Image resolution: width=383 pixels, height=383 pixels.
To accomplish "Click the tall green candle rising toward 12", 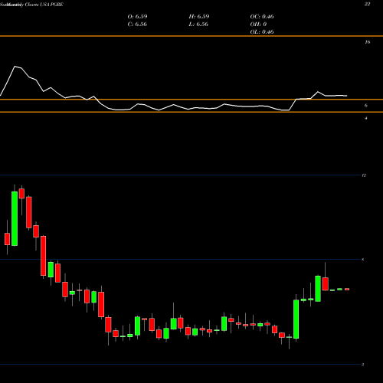I will (x=15, y=218).
